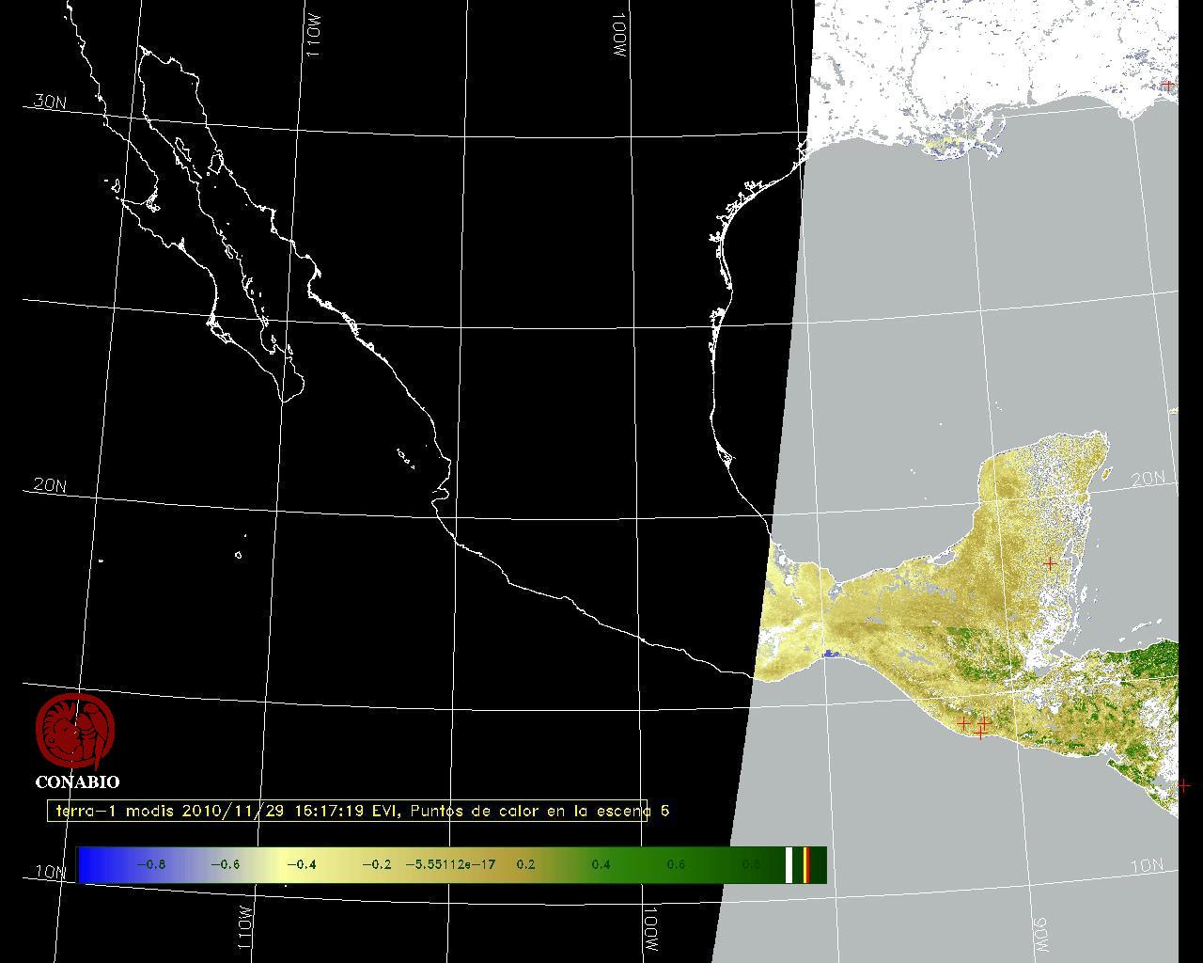Click the white CONABIO text under the logo
Image resolution: width=1203 pixels, height=963 pixels.
[77, 782]
